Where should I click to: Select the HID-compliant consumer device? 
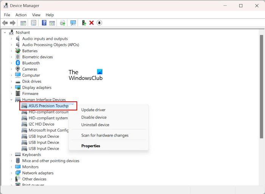click(49, 112)
